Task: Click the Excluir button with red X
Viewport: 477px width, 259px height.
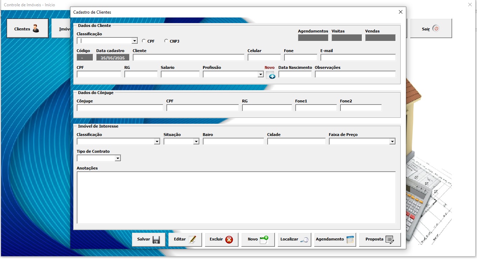Action: [x=222, y=240]
